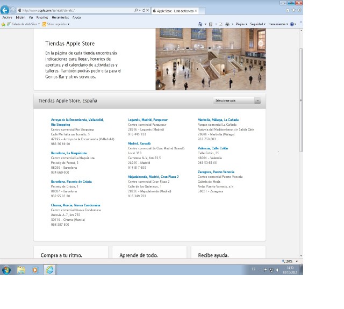
Task: Open Zaragoza, Puerto Venecia store link
Action: (x=216, y=172)
